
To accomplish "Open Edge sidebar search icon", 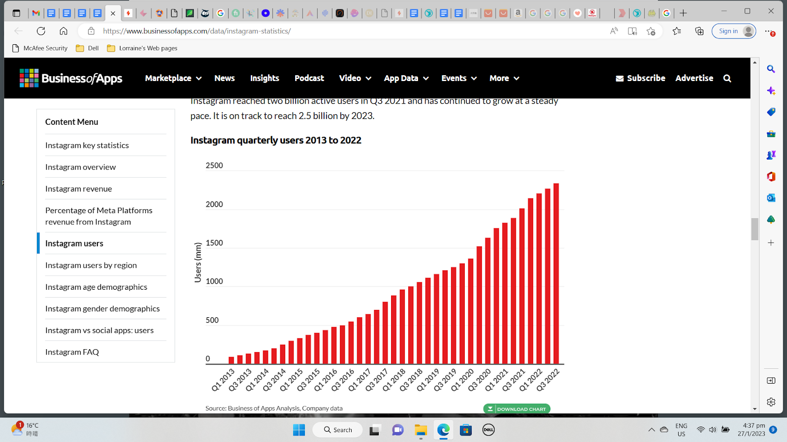I will pos(771,69).
